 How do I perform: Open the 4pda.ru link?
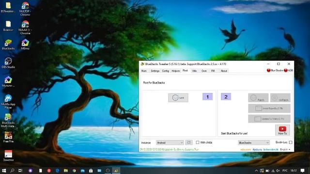click(x=257, y=149)
